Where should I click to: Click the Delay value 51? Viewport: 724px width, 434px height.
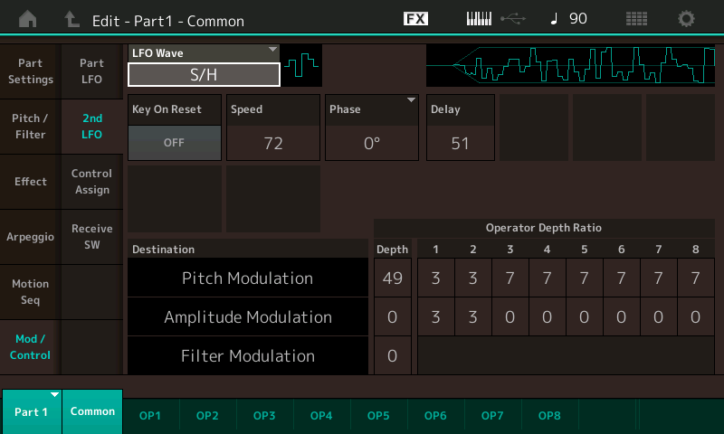tap(461, 142)
